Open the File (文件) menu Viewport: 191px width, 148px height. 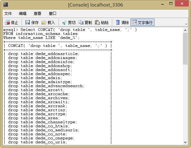pyautogui.click(x=8, y=14)
